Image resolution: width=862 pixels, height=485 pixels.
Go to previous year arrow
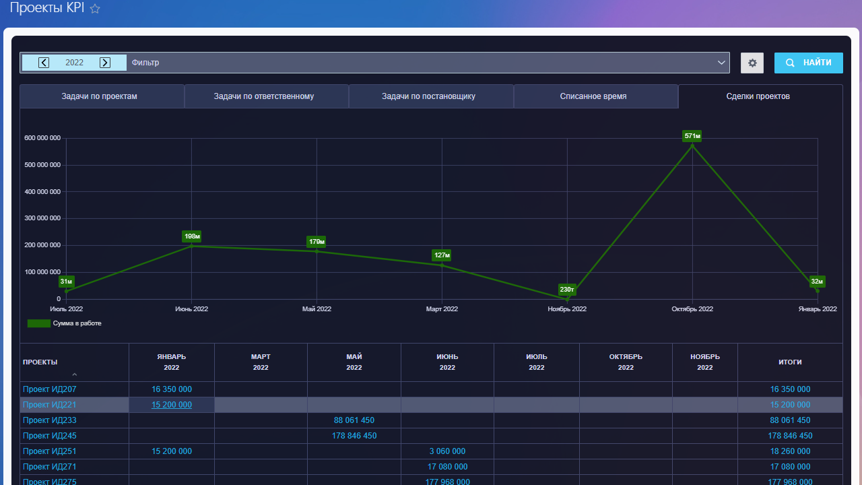[x=44, y=63]
